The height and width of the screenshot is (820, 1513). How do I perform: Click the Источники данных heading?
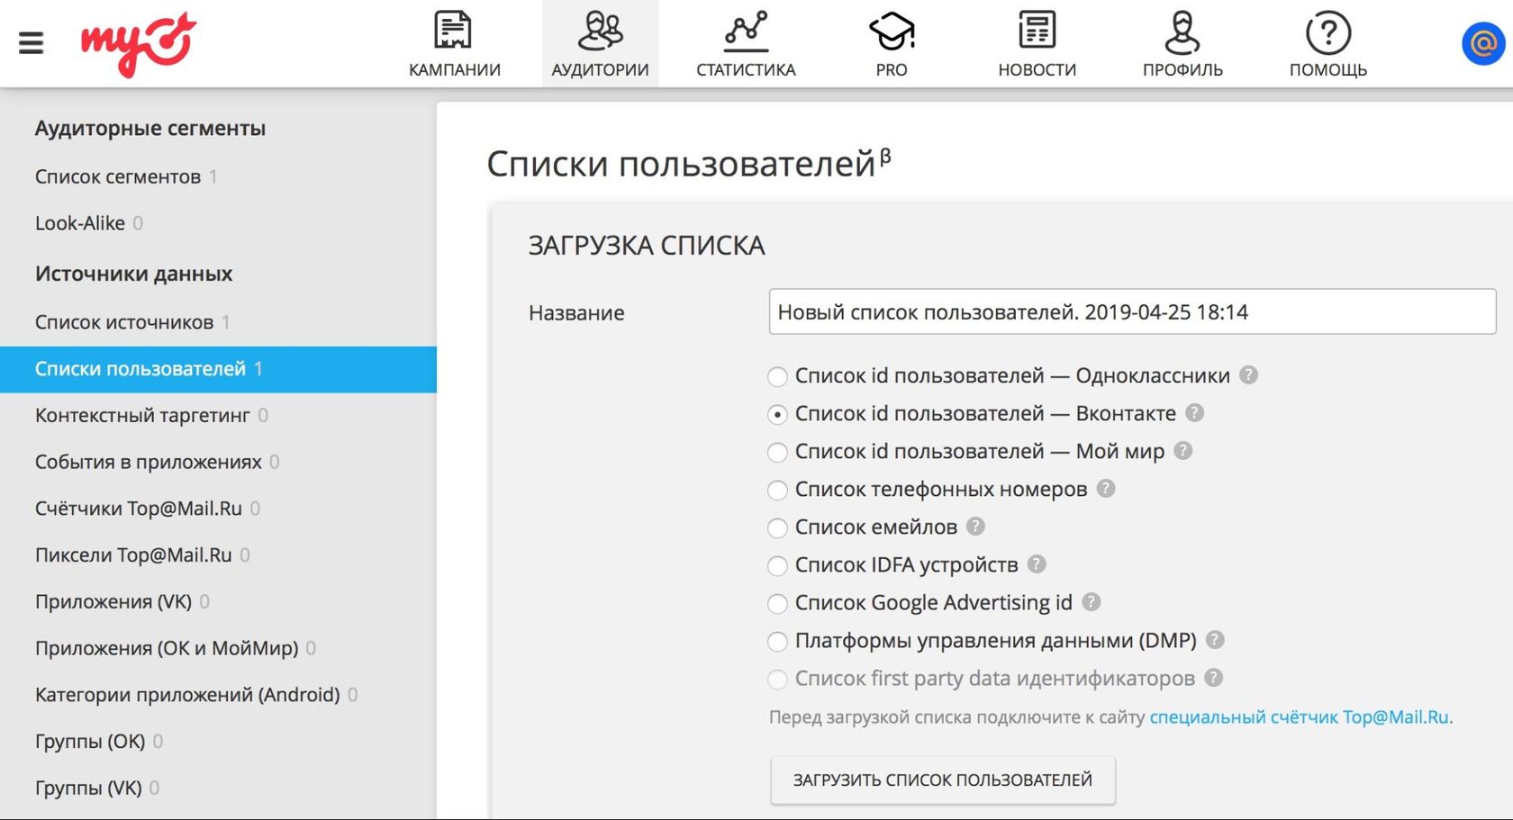click(x=133, y=274)
